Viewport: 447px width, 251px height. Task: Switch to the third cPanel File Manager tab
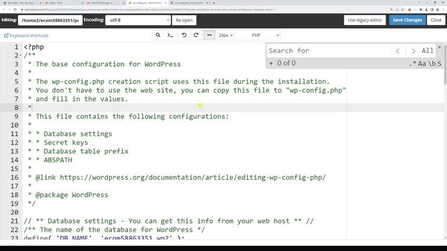pos(105,3)
